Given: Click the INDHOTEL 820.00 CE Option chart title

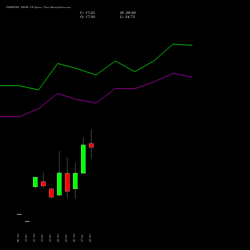Looking at the screenshot, I should pos(38,7).
